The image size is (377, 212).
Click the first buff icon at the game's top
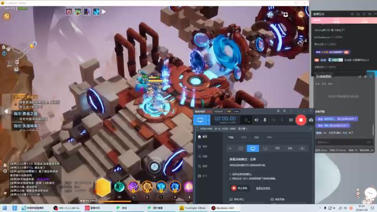click(x=69, y=12)
